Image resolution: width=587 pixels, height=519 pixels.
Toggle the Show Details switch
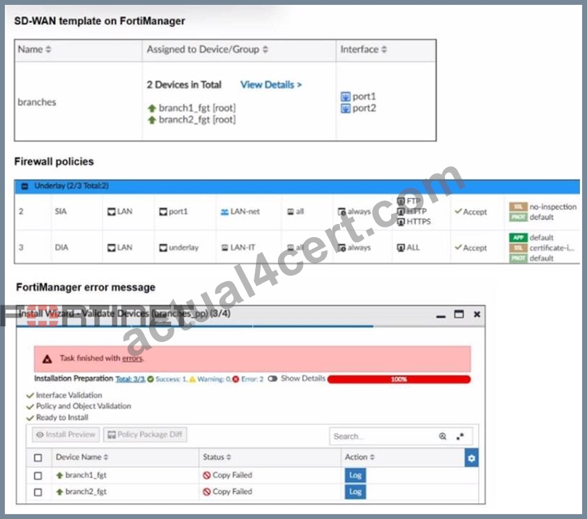pyautogui.click(x=272, y=378)
